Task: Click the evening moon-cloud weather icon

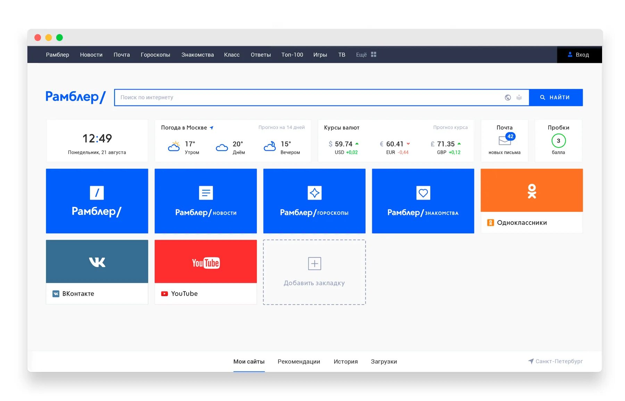Action: [270, 146]
